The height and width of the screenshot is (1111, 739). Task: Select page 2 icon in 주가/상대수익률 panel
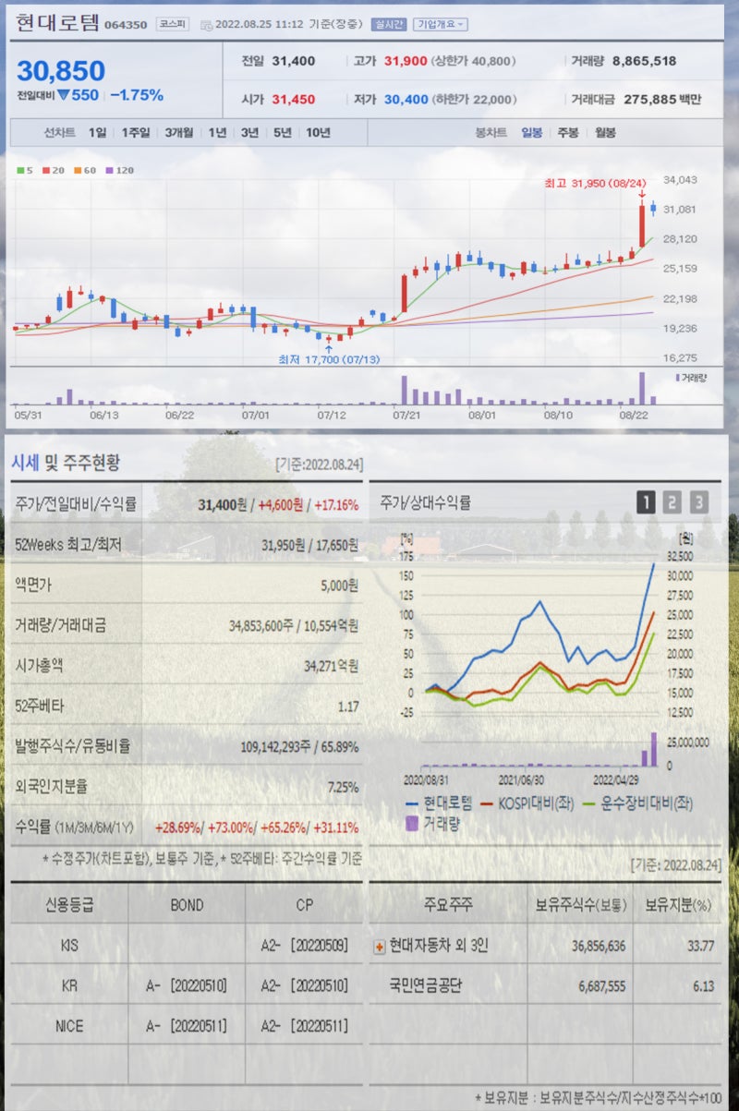673,502
